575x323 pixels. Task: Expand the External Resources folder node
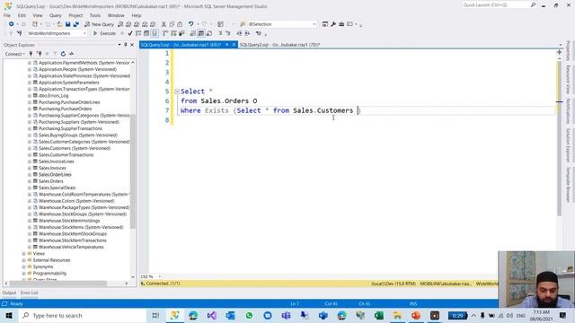click(24, 260)
